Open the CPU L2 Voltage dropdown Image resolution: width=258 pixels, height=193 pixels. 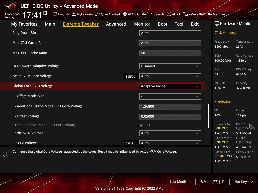point(170,142)
